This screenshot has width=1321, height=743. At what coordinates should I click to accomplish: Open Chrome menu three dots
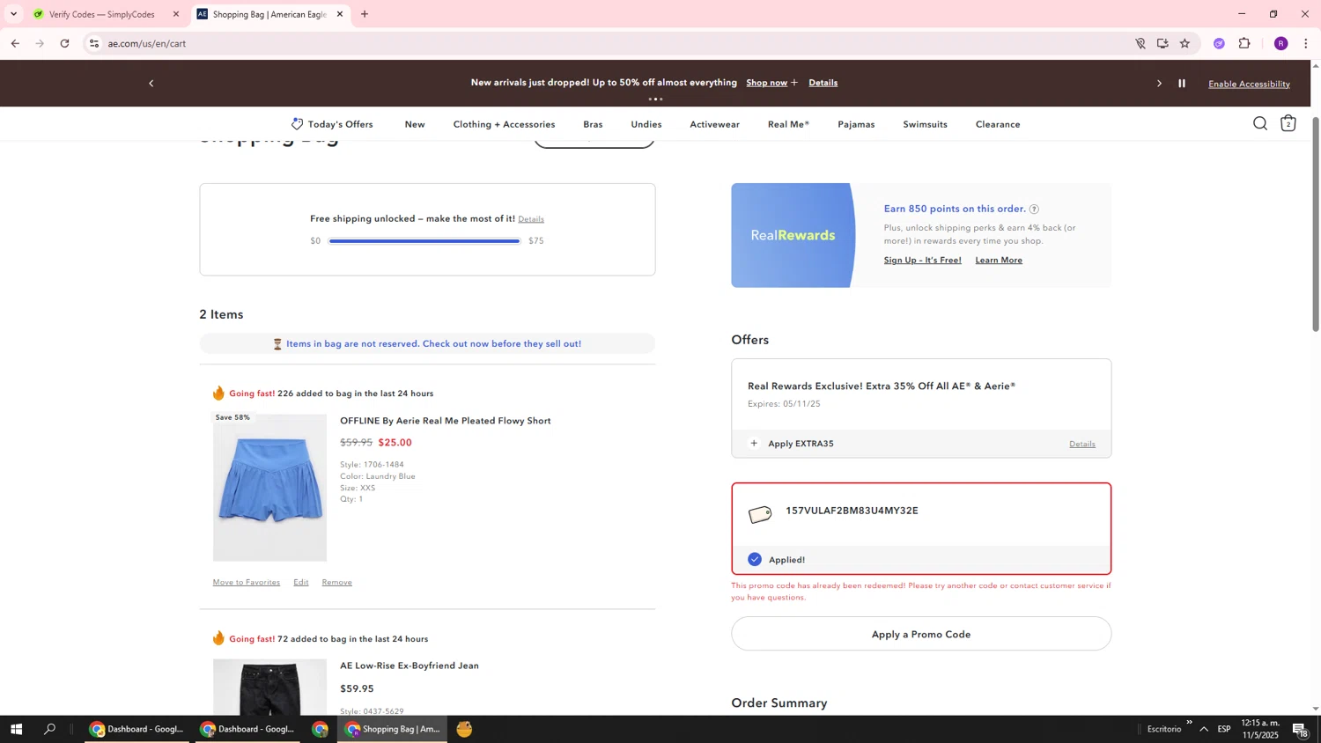[1306, 43]
